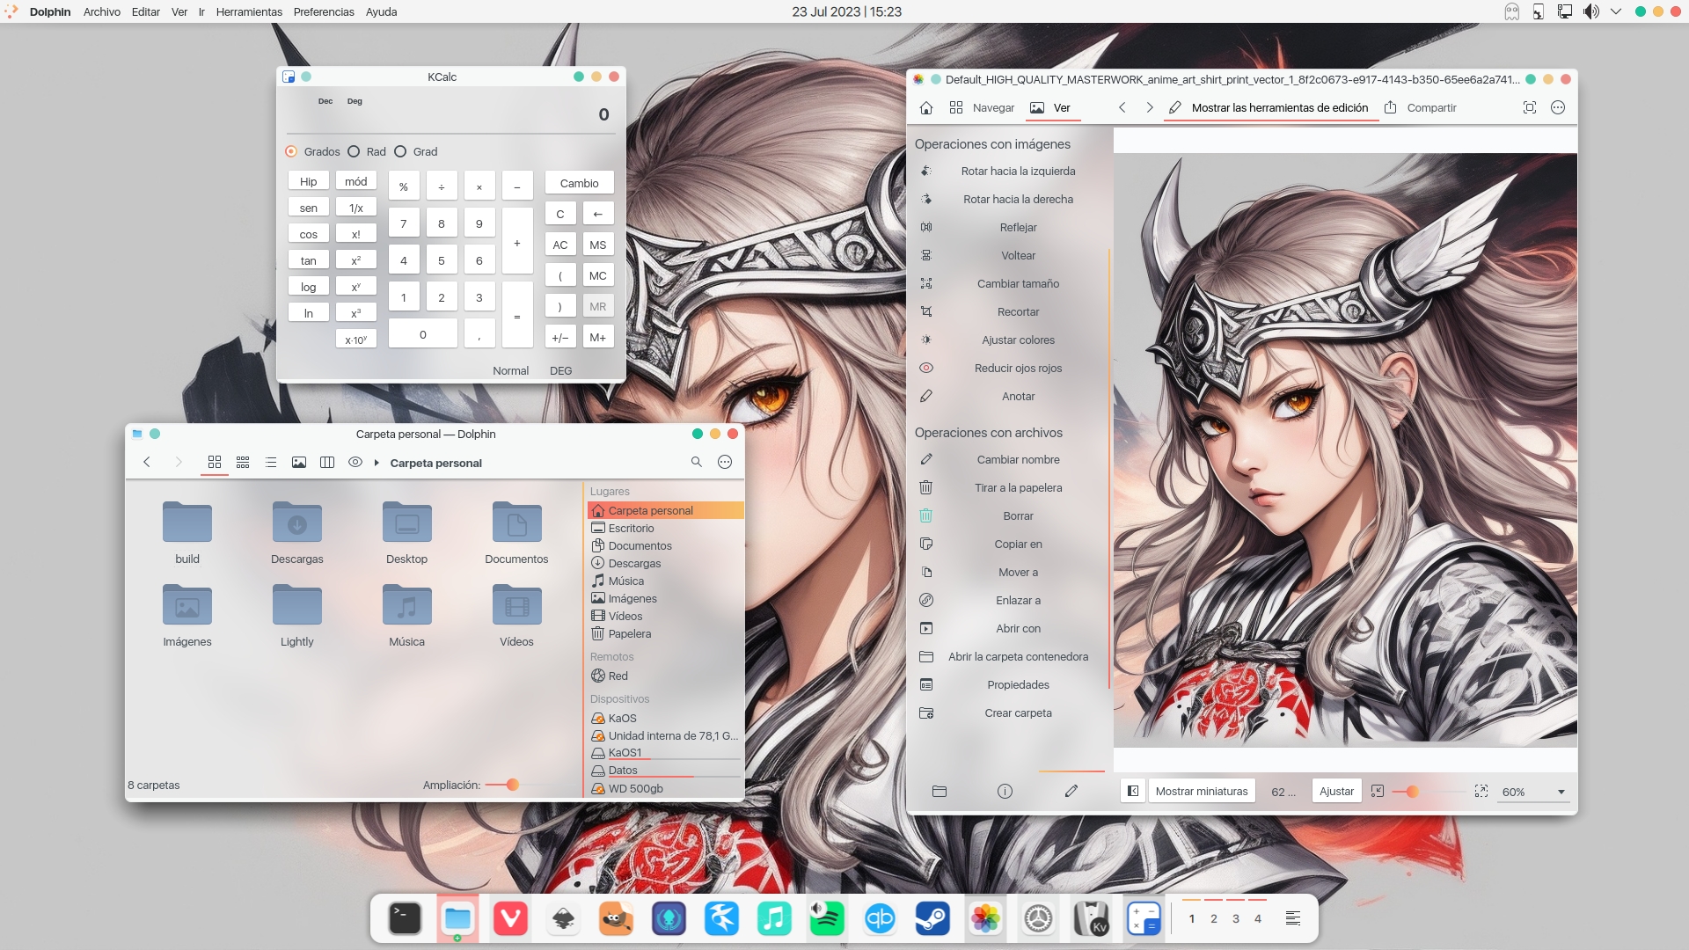
Task: Toggle Ajustar zoom fit button
Action: tap(1336, 791)
